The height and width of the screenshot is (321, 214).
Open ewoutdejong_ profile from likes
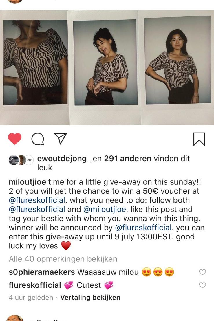coord(64,159)
